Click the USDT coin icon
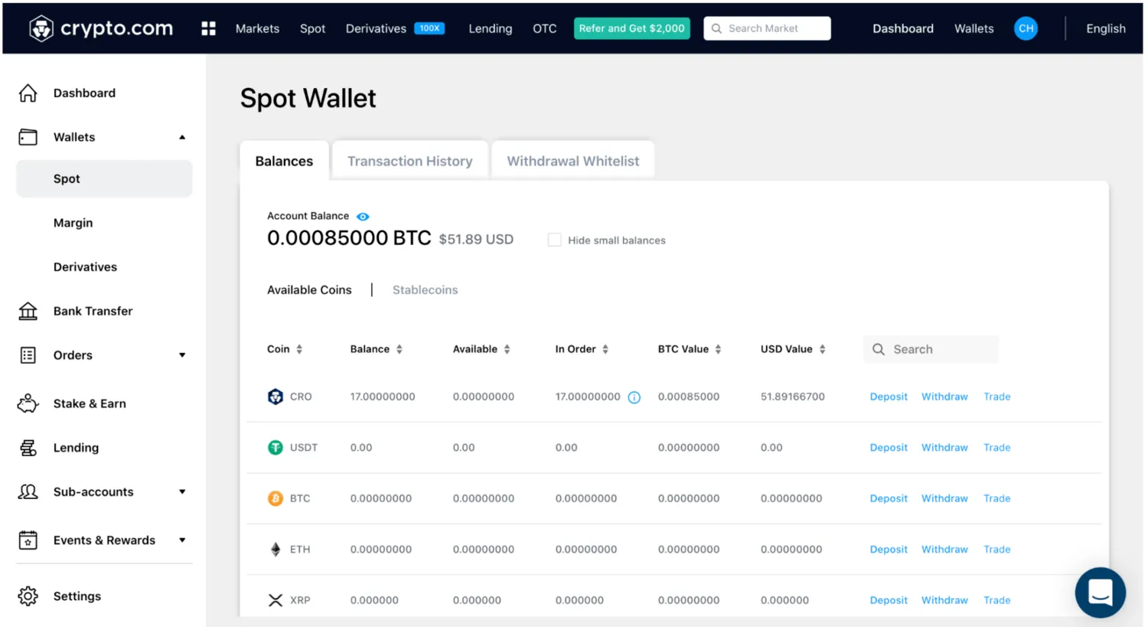This screenshot has width=1148, height=627. (276, 447)
